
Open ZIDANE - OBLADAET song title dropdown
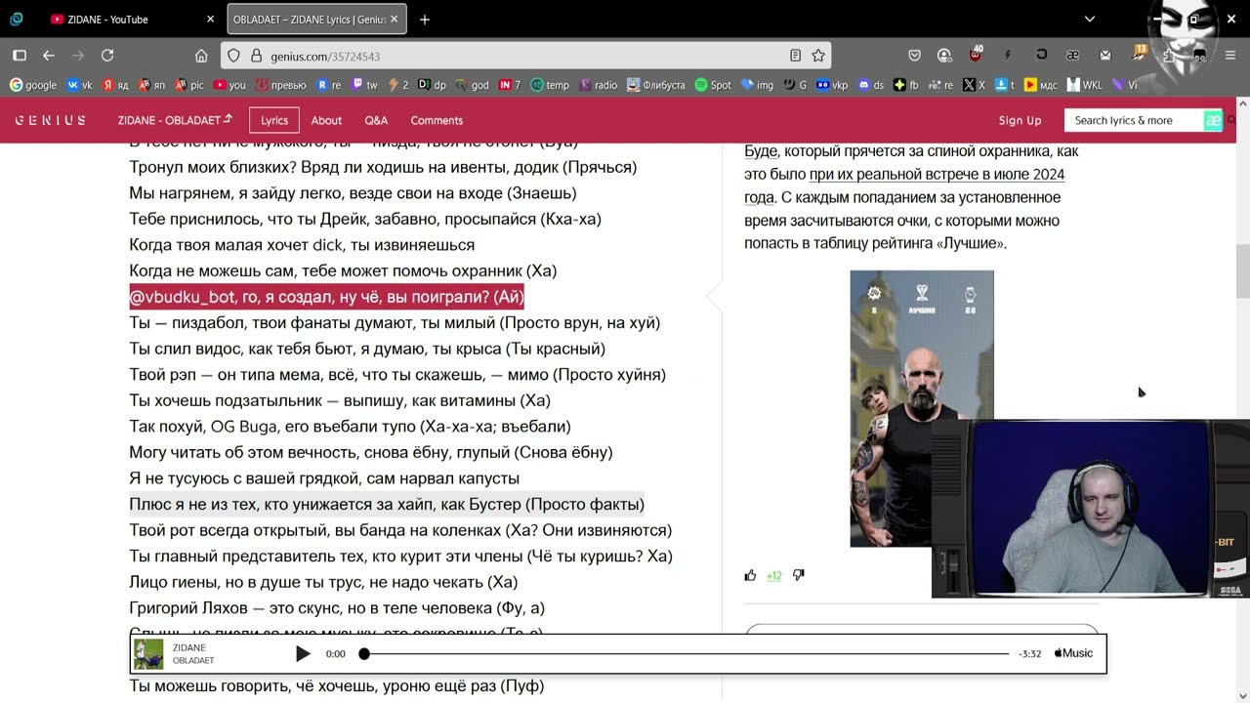point(175,120)
